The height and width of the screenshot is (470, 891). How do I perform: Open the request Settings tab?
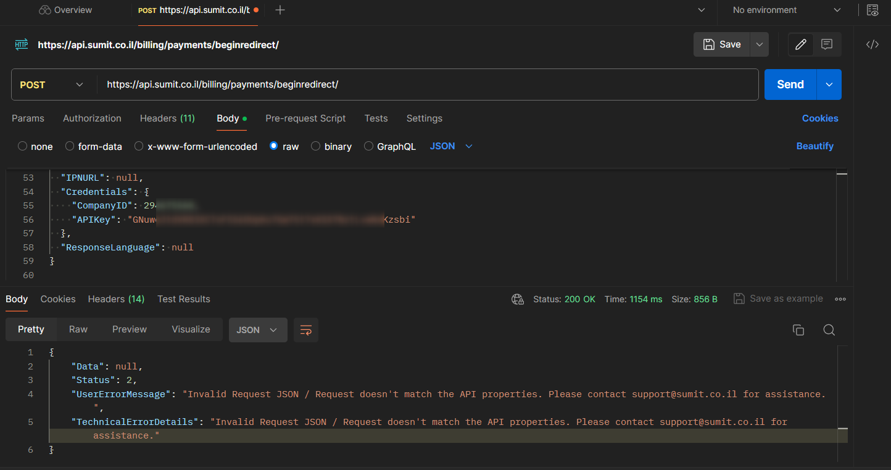425,118
